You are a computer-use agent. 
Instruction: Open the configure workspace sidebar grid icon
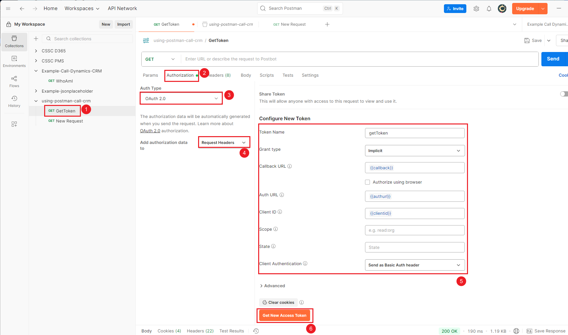(14, 124)
